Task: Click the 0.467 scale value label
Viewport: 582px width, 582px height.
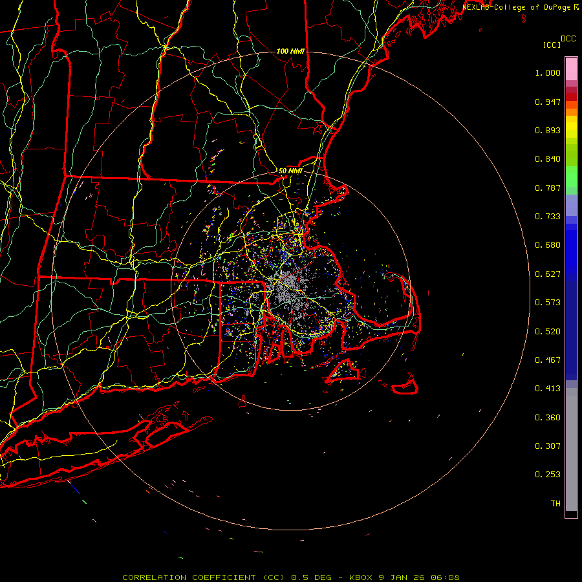Action: tap(548, 360)
